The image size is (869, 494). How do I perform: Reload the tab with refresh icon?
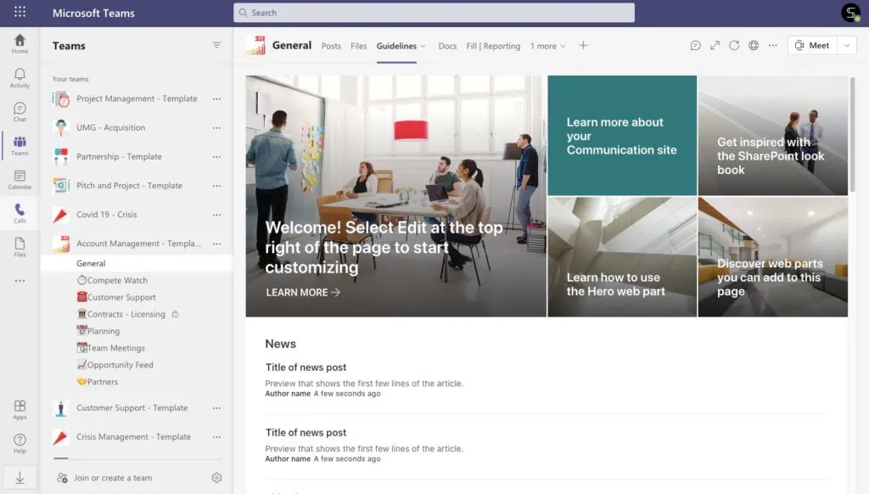[x=734, y=46]
